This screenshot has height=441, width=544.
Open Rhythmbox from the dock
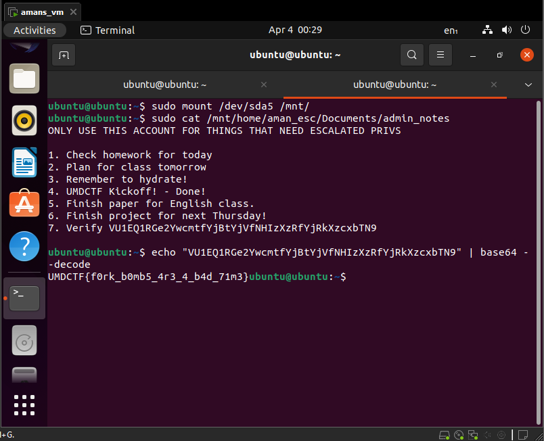tap(24, 121)
